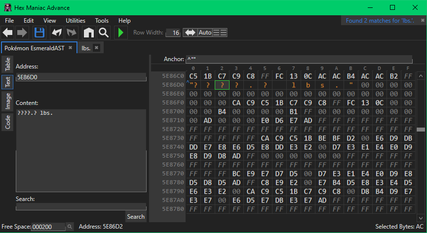Click the Redo arrow icon
The height and width of the screenshot is (233, 427).
tap(72, 33)
